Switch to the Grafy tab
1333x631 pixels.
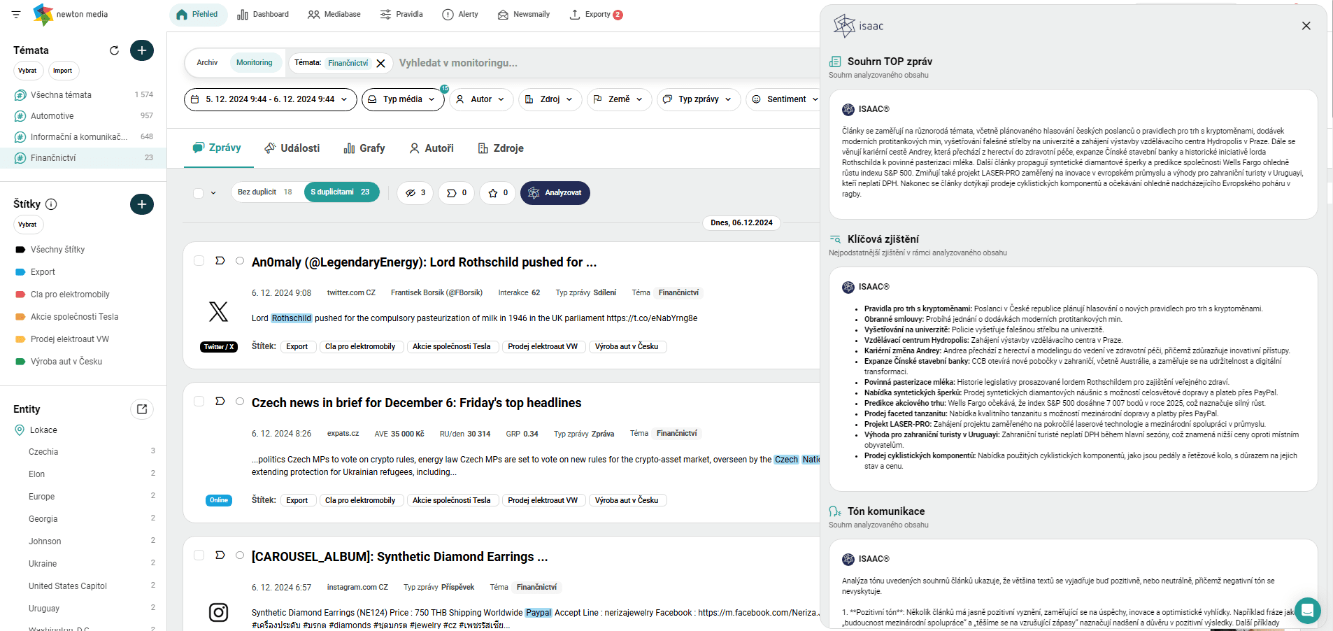[364, 148]
